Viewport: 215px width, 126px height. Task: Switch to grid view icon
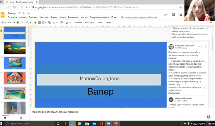point(21,118)
